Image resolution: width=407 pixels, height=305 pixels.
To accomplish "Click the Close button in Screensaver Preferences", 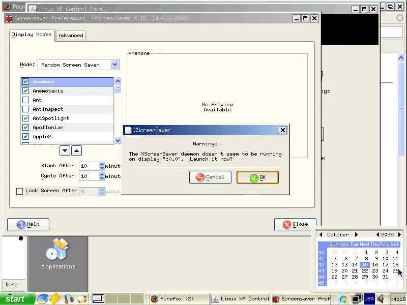I will tap(295, 224).
